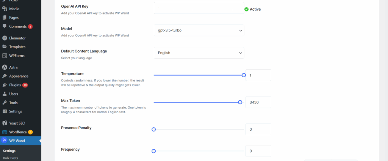Open Comments via its speech bubble icon

(5, 27)
